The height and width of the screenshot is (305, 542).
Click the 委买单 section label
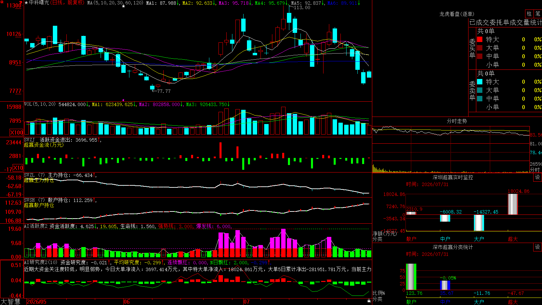tap(472, 48)
